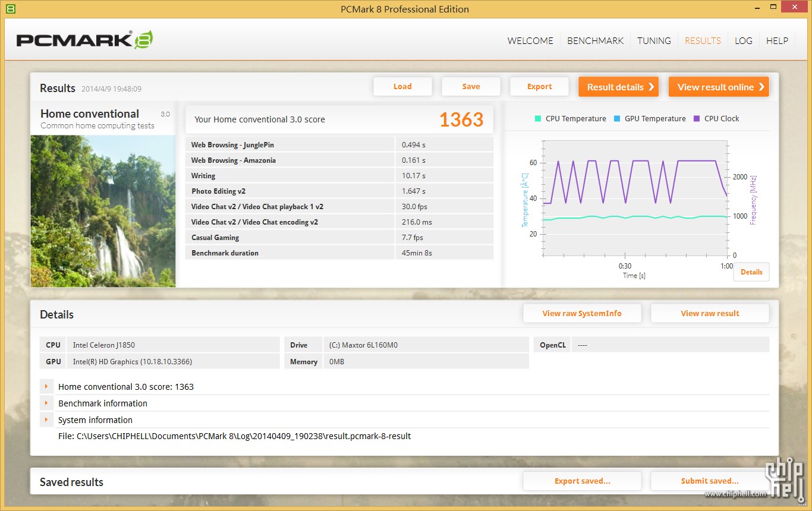Open Result details
This screenshot has height=511, width=812.
pos(619,87)
